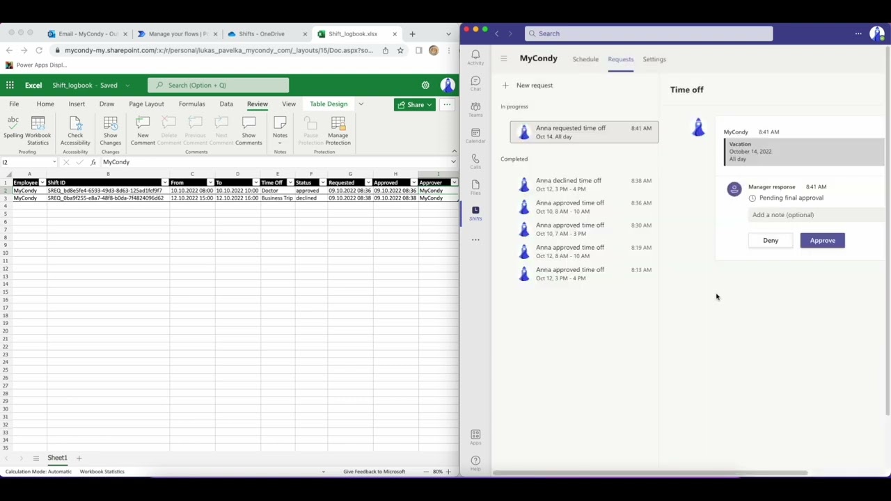Screen dimensions: 891x501
Task: Open a new browser tab
Action: (412, 33)
